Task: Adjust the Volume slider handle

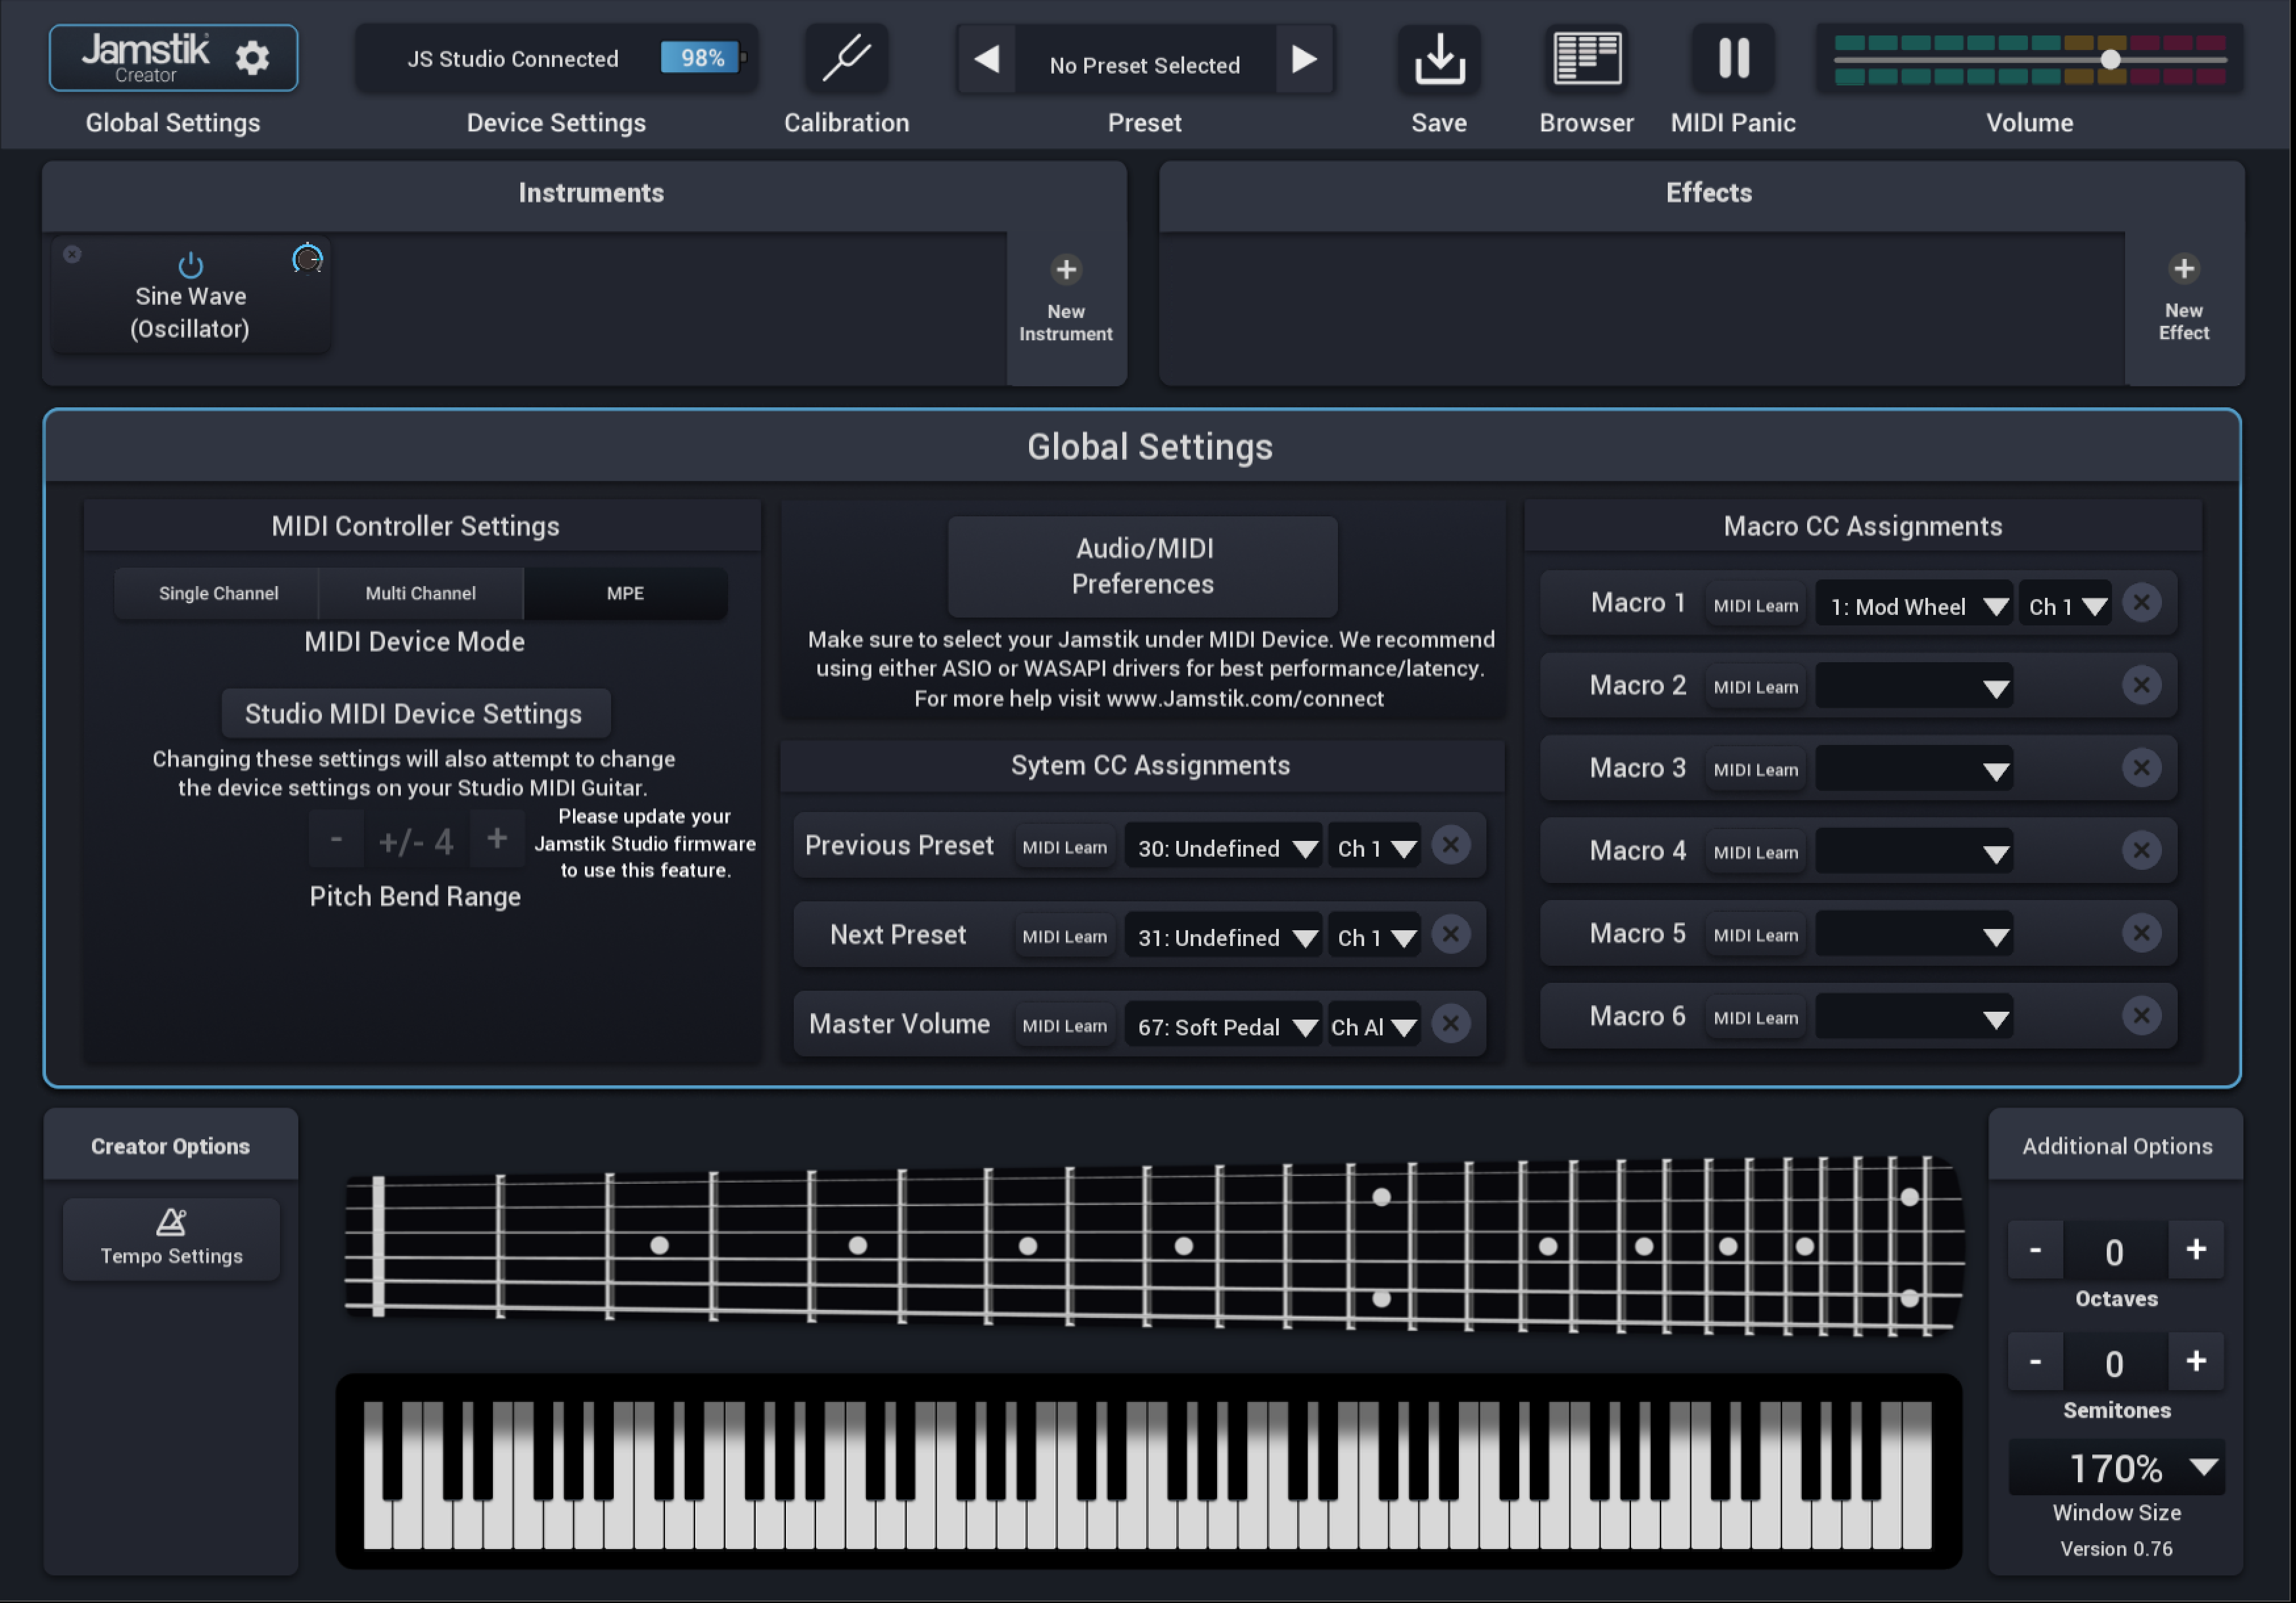Action: point(2110,60)
